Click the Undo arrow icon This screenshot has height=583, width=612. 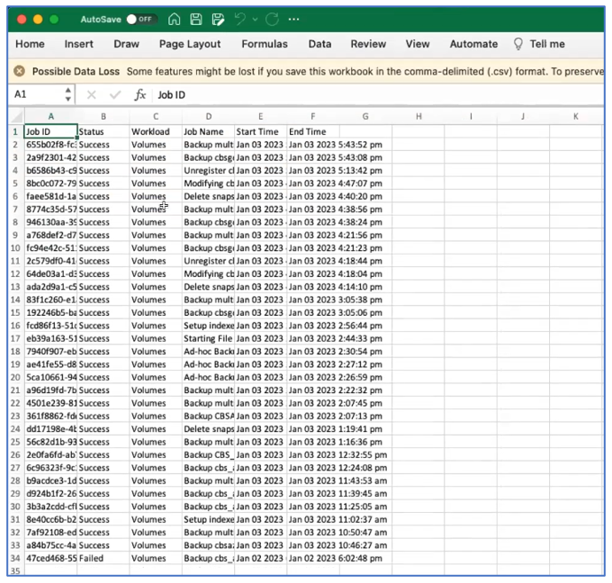[x=239, y=19]
